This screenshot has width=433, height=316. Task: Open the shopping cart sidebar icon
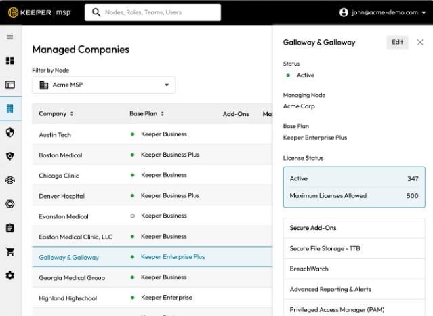pyautogui.click(x=9, y=252)
